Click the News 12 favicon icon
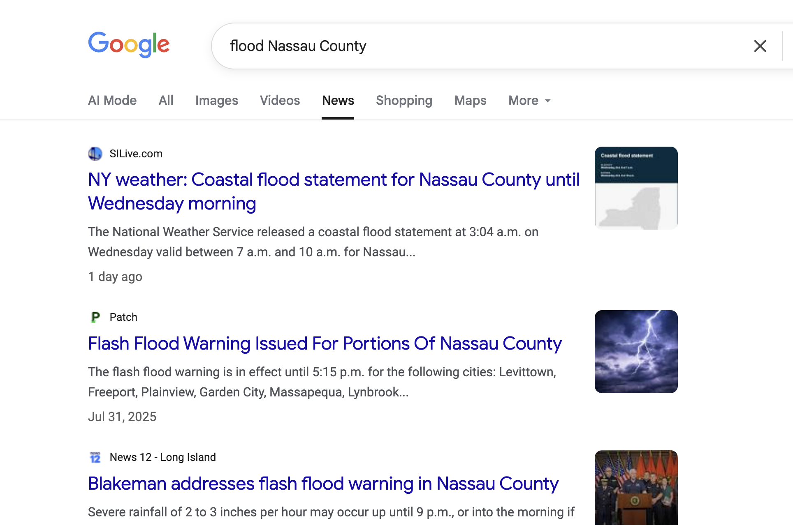The height and width of the screenshot is (525, 793). tap(95, 457)
